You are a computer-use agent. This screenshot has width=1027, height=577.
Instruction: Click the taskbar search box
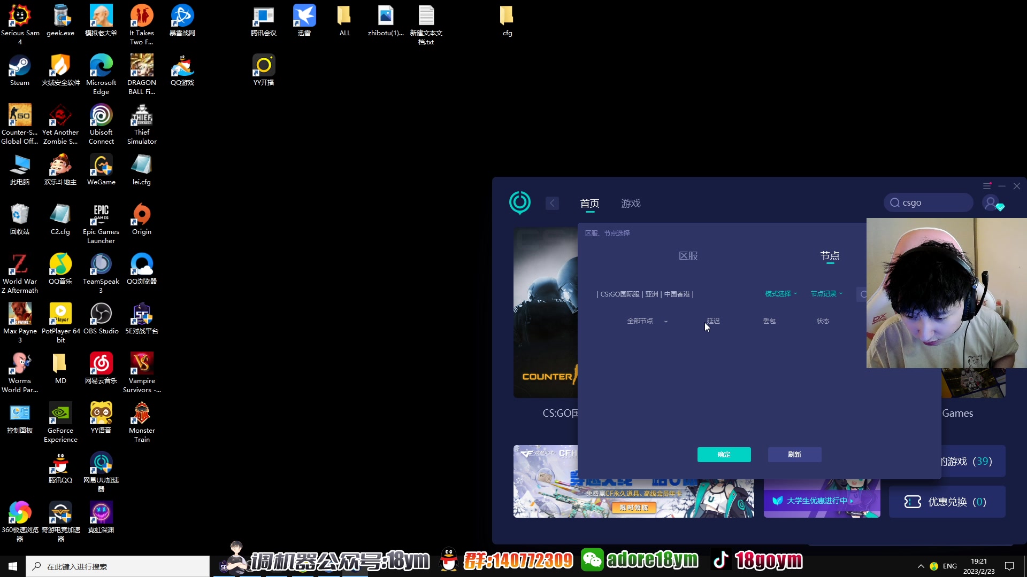point(118,566)
